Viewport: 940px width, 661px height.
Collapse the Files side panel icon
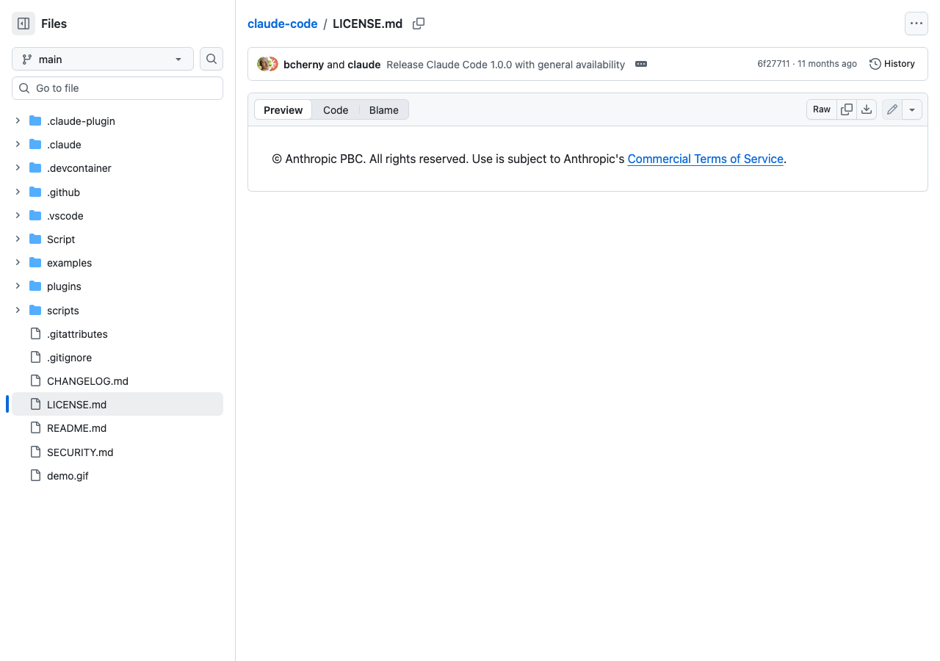pyautogui.click(x=23, y=24)
